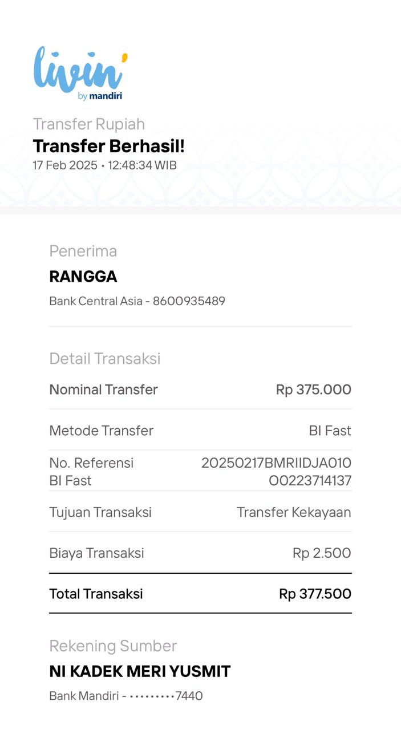Click the Rp 375.000 transfer amount

click(313, 390)
